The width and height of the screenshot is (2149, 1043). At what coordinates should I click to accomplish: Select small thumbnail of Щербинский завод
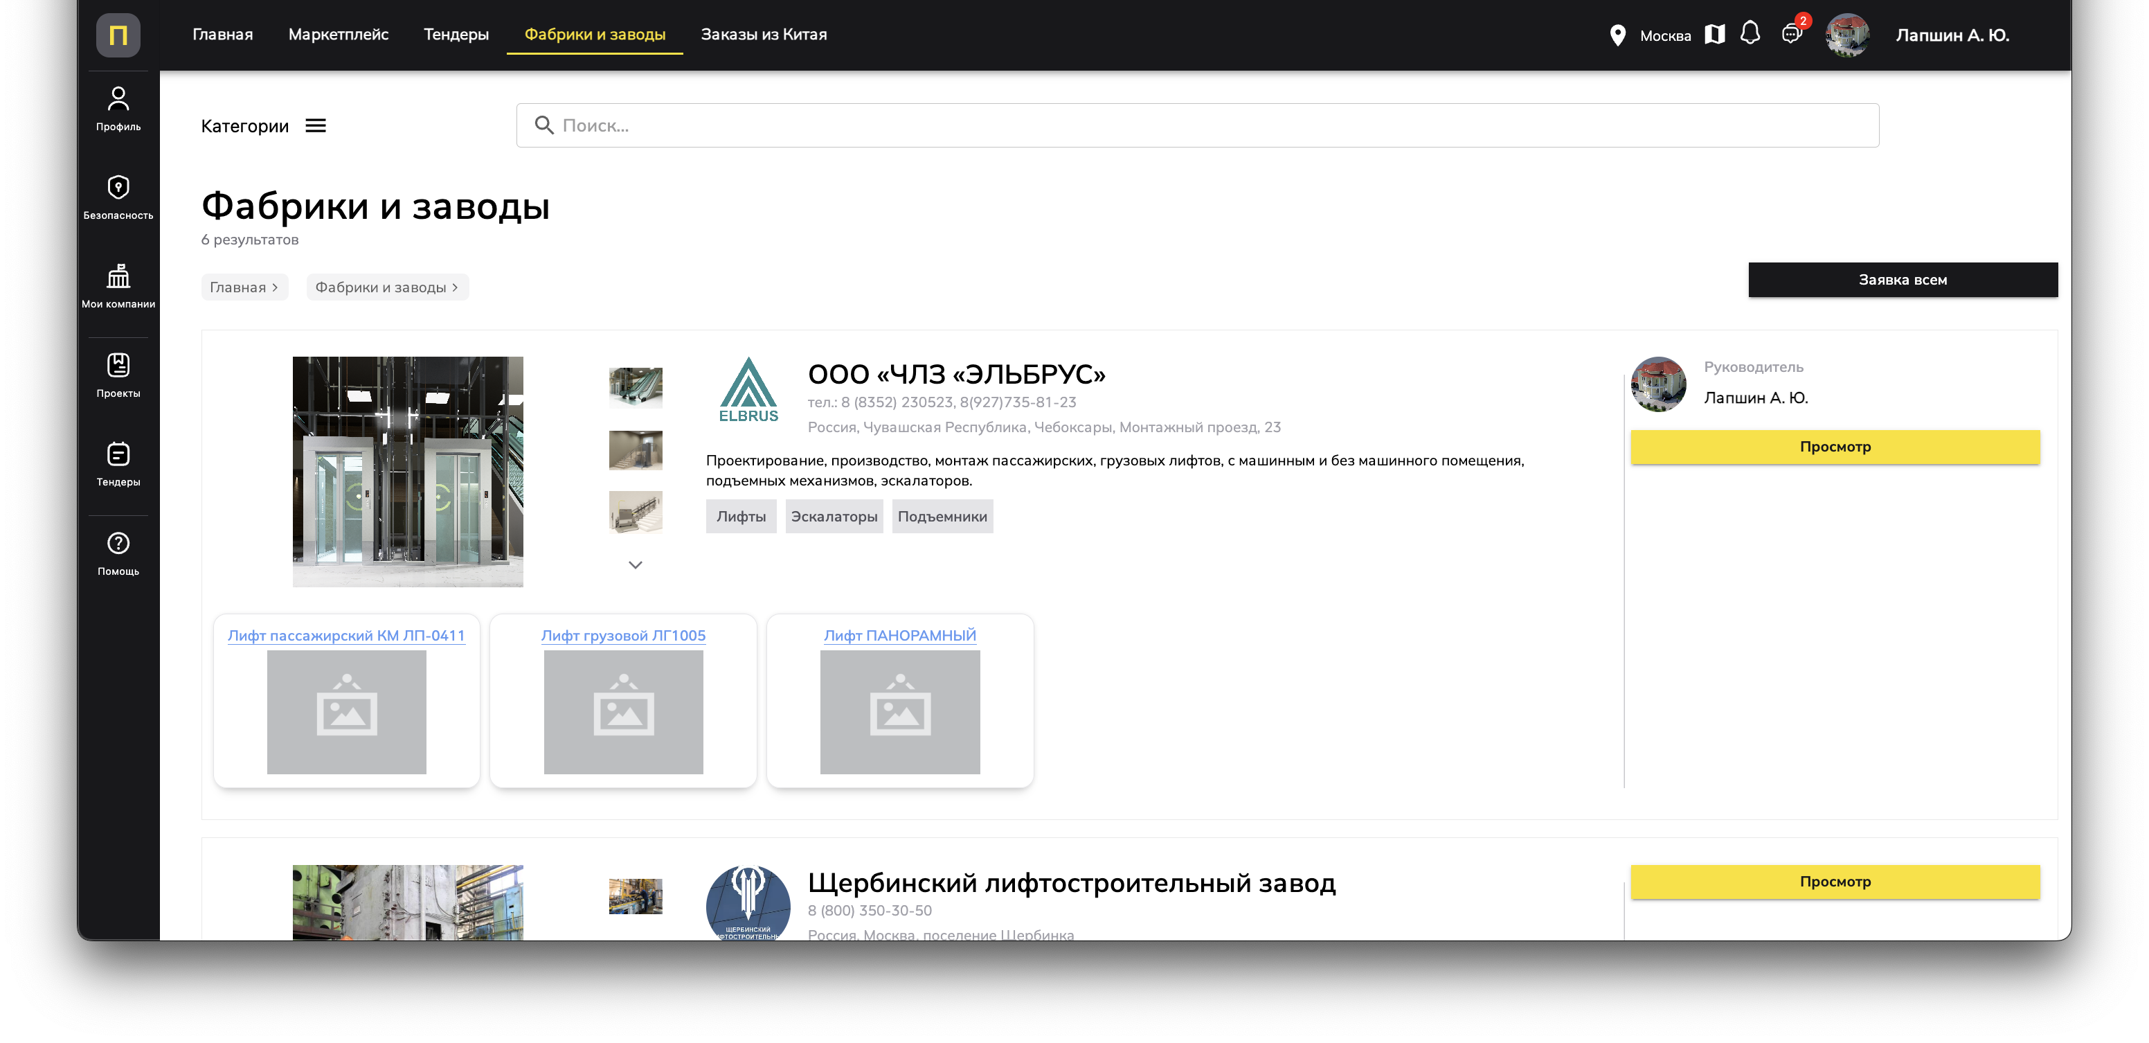pyautogui.click(x=636, y=896)
